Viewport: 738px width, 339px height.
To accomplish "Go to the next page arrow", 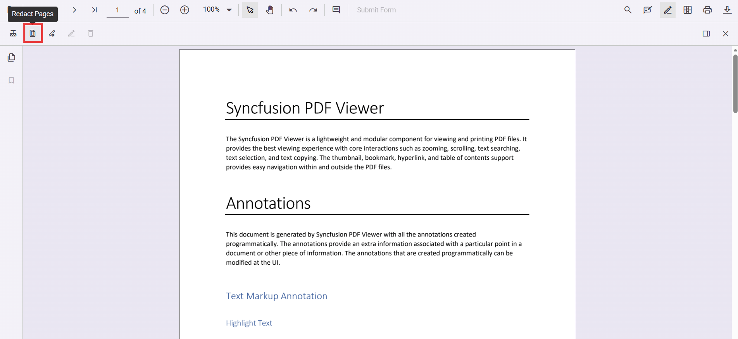I will tap(74, 10).
